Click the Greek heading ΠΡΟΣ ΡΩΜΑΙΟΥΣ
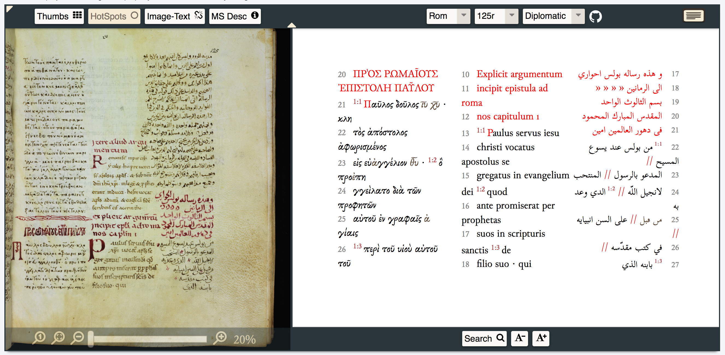Image resolution: width=725 pixels, height=355 pixels. coord(396,74)
